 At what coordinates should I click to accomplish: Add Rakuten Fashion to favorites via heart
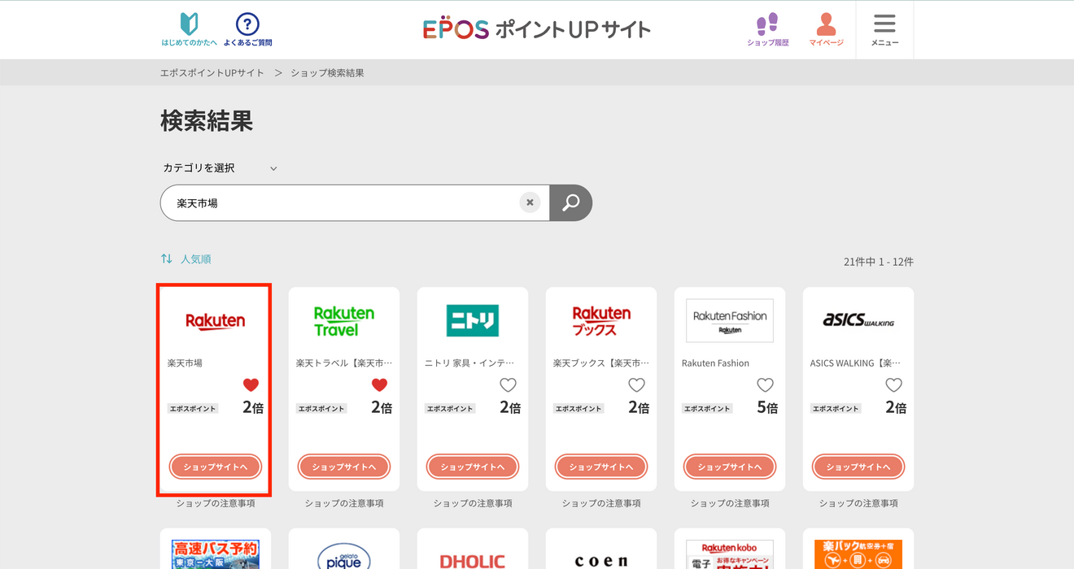click(765, 385)
